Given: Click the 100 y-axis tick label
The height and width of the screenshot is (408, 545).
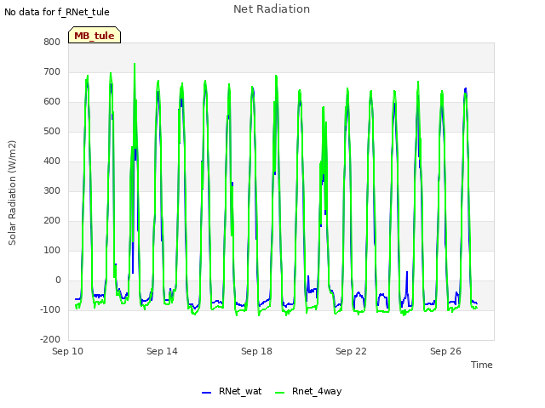Looking at the screenshot, I should coord(52,251).
